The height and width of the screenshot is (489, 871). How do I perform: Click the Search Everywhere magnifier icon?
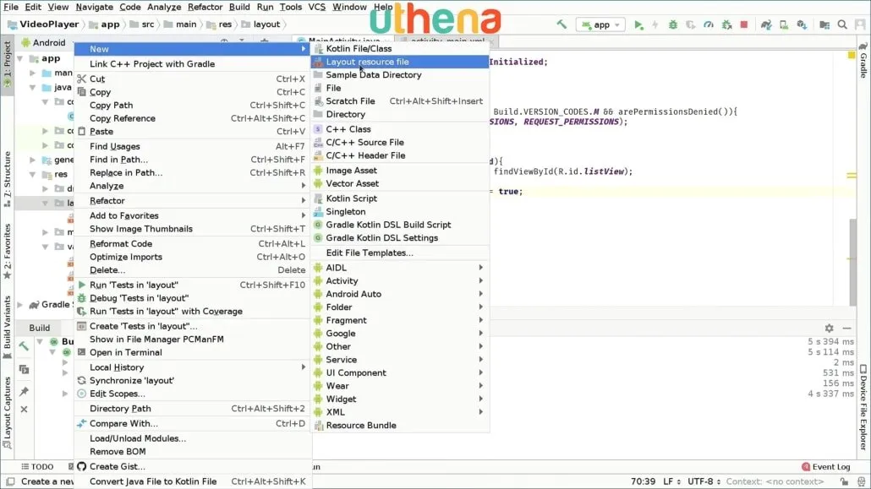point(842,24)
